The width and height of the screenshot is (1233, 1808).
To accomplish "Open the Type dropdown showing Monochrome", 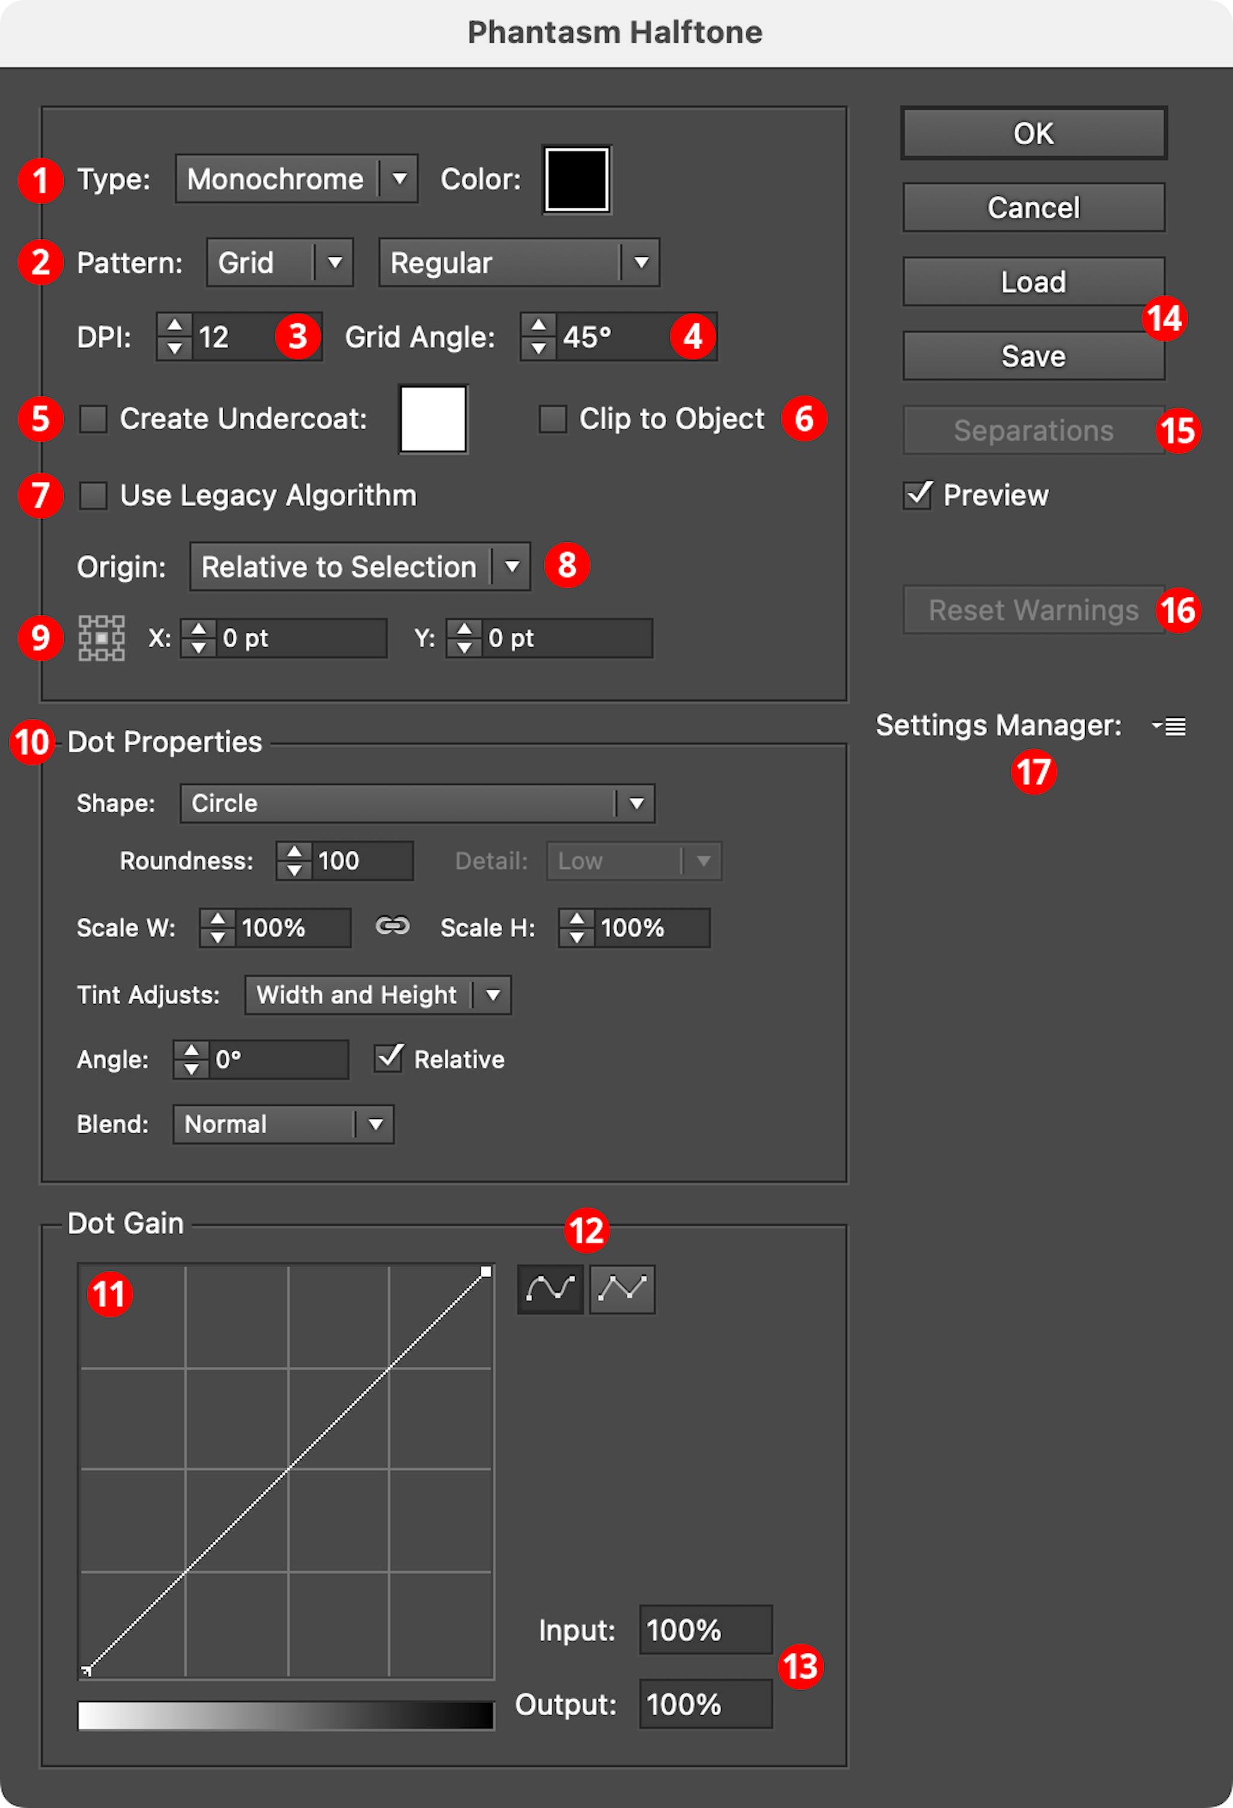I will pos(296,179).
